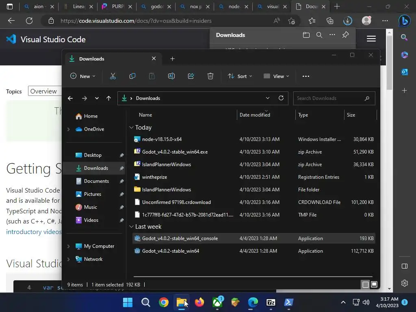Switch to the nox browser tab

pos(195,6)
